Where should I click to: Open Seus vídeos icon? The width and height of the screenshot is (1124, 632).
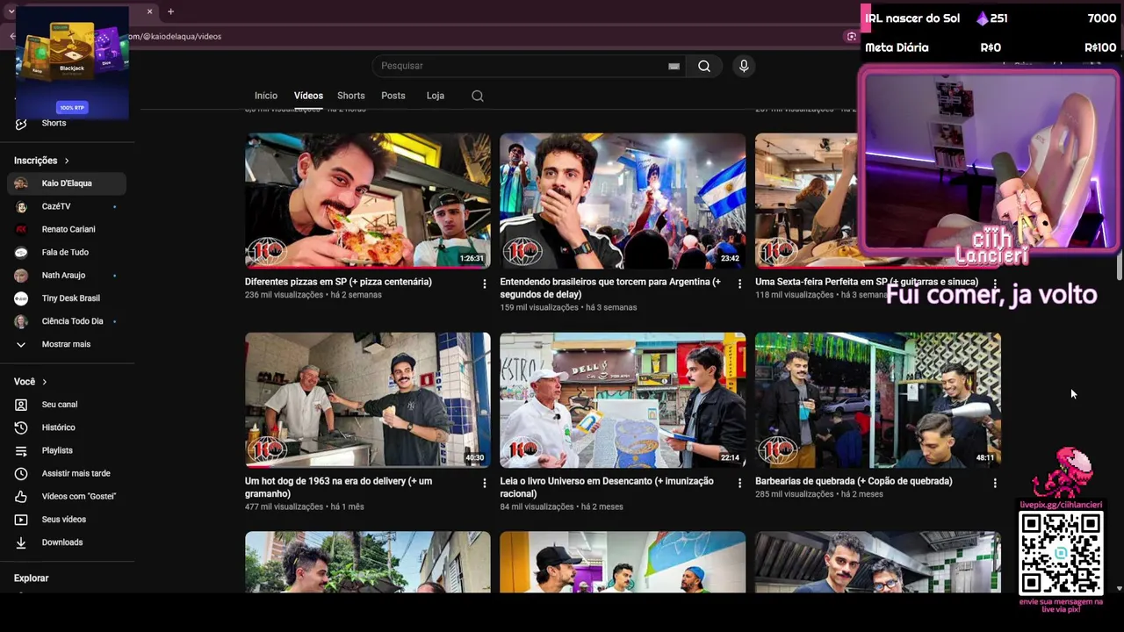[21, 520]
